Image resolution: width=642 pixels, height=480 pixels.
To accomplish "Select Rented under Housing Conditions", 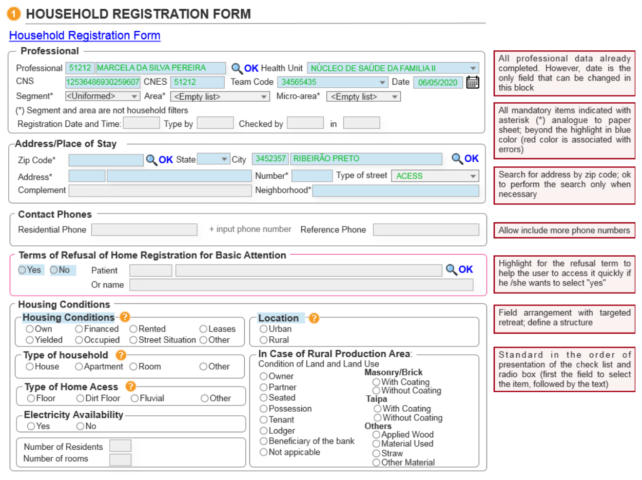I will (133, 329).
